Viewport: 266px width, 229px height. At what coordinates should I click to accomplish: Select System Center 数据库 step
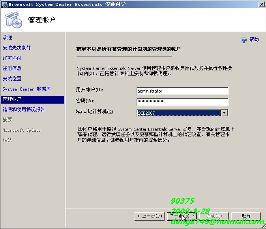26,89
